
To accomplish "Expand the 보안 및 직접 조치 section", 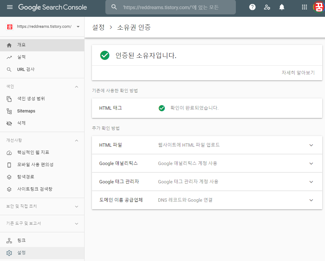I will (x=77, y=207).
